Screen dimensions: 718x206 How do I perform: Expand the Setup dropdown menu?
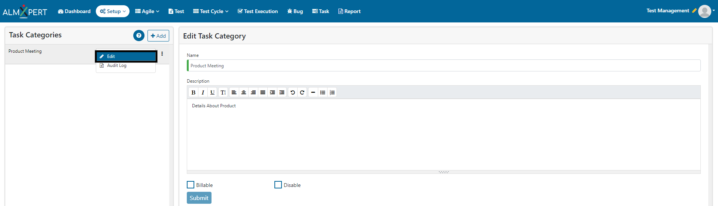(113, 11)
